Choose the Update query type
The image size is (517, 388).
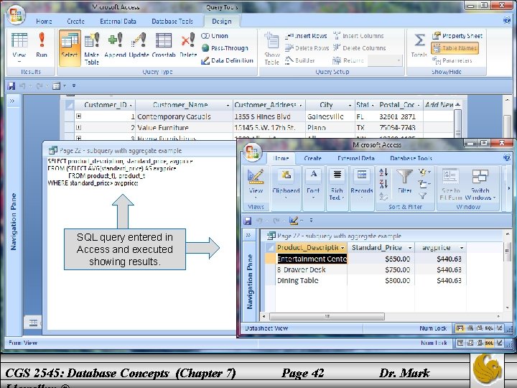(139, 45)
